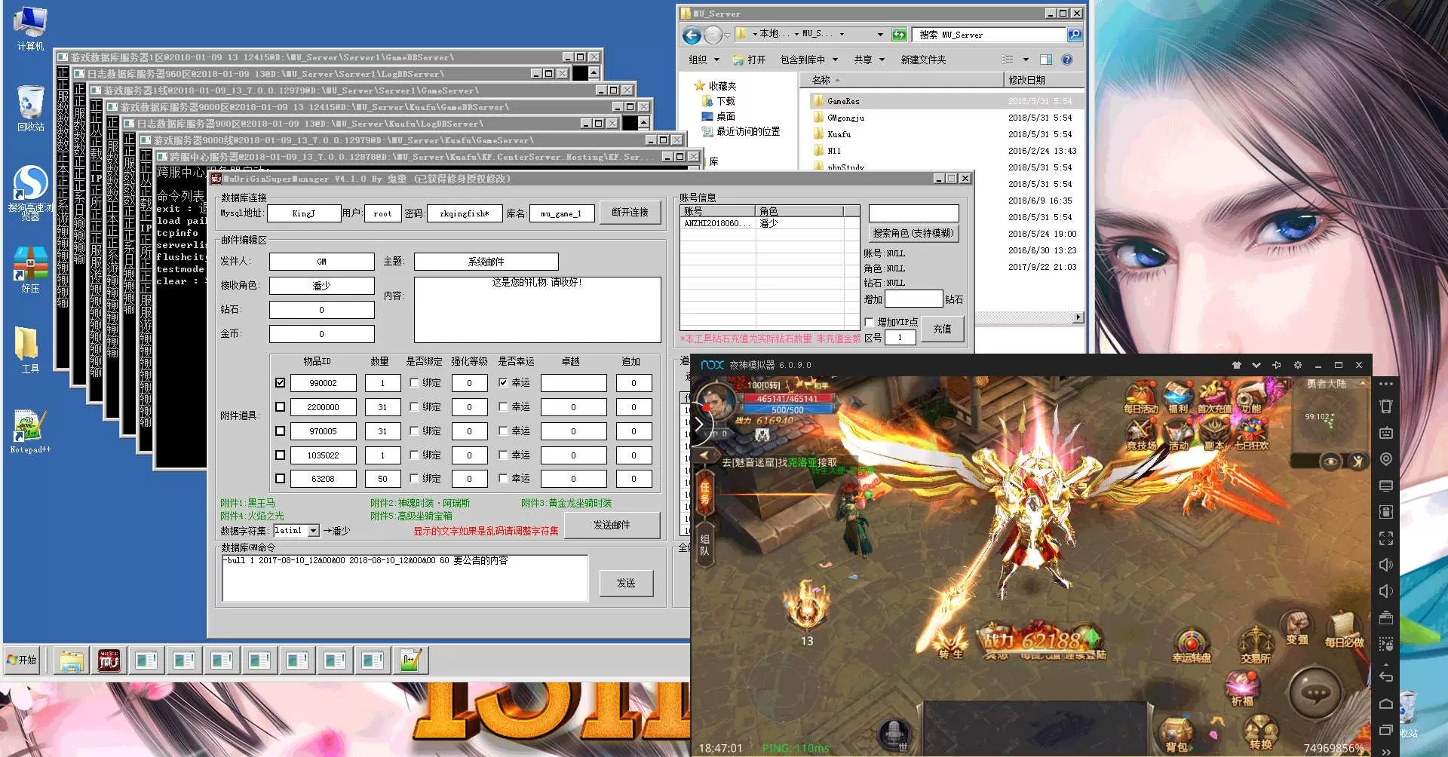This screenshot has width=1448, height=757.
Task: Click the Nox location pin icon
Action: pos(1385,459)
